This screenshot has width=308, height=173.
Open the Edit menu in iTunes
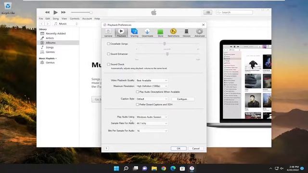click(48, 19)
